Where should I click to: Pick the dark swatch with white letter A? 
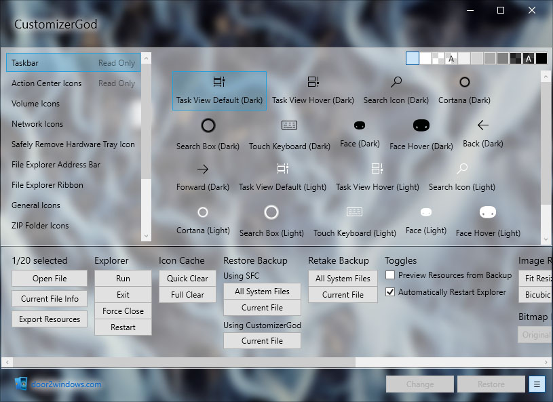click(x=529, y=58)
